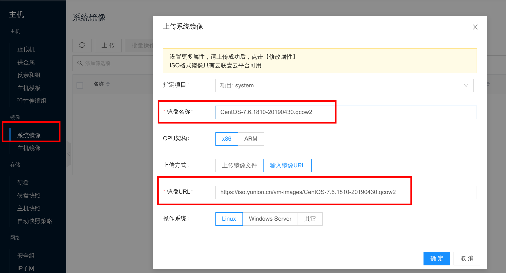
Task: Select 其它 operating system option
Action: click(310, 219)
